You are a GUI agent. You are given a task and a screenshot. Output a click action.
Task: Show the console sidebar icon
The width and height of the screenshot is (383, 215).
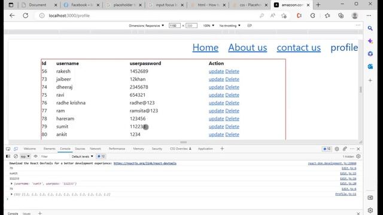pos(8,156)
